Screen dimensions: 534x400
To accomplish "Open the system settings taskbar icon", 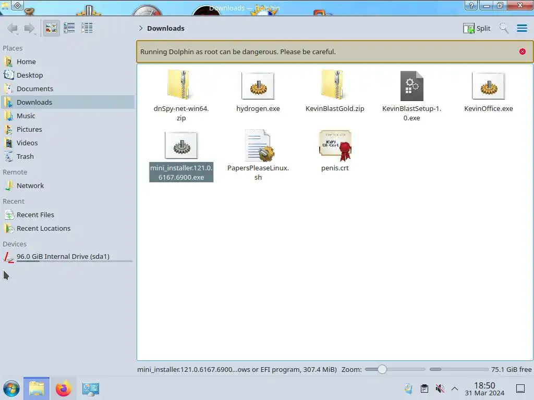I will (91, 389).
